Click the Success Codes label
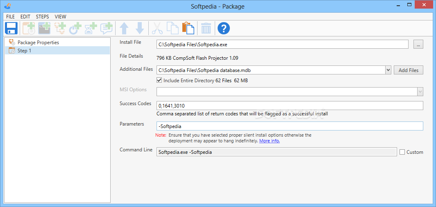 coord(135,103)
